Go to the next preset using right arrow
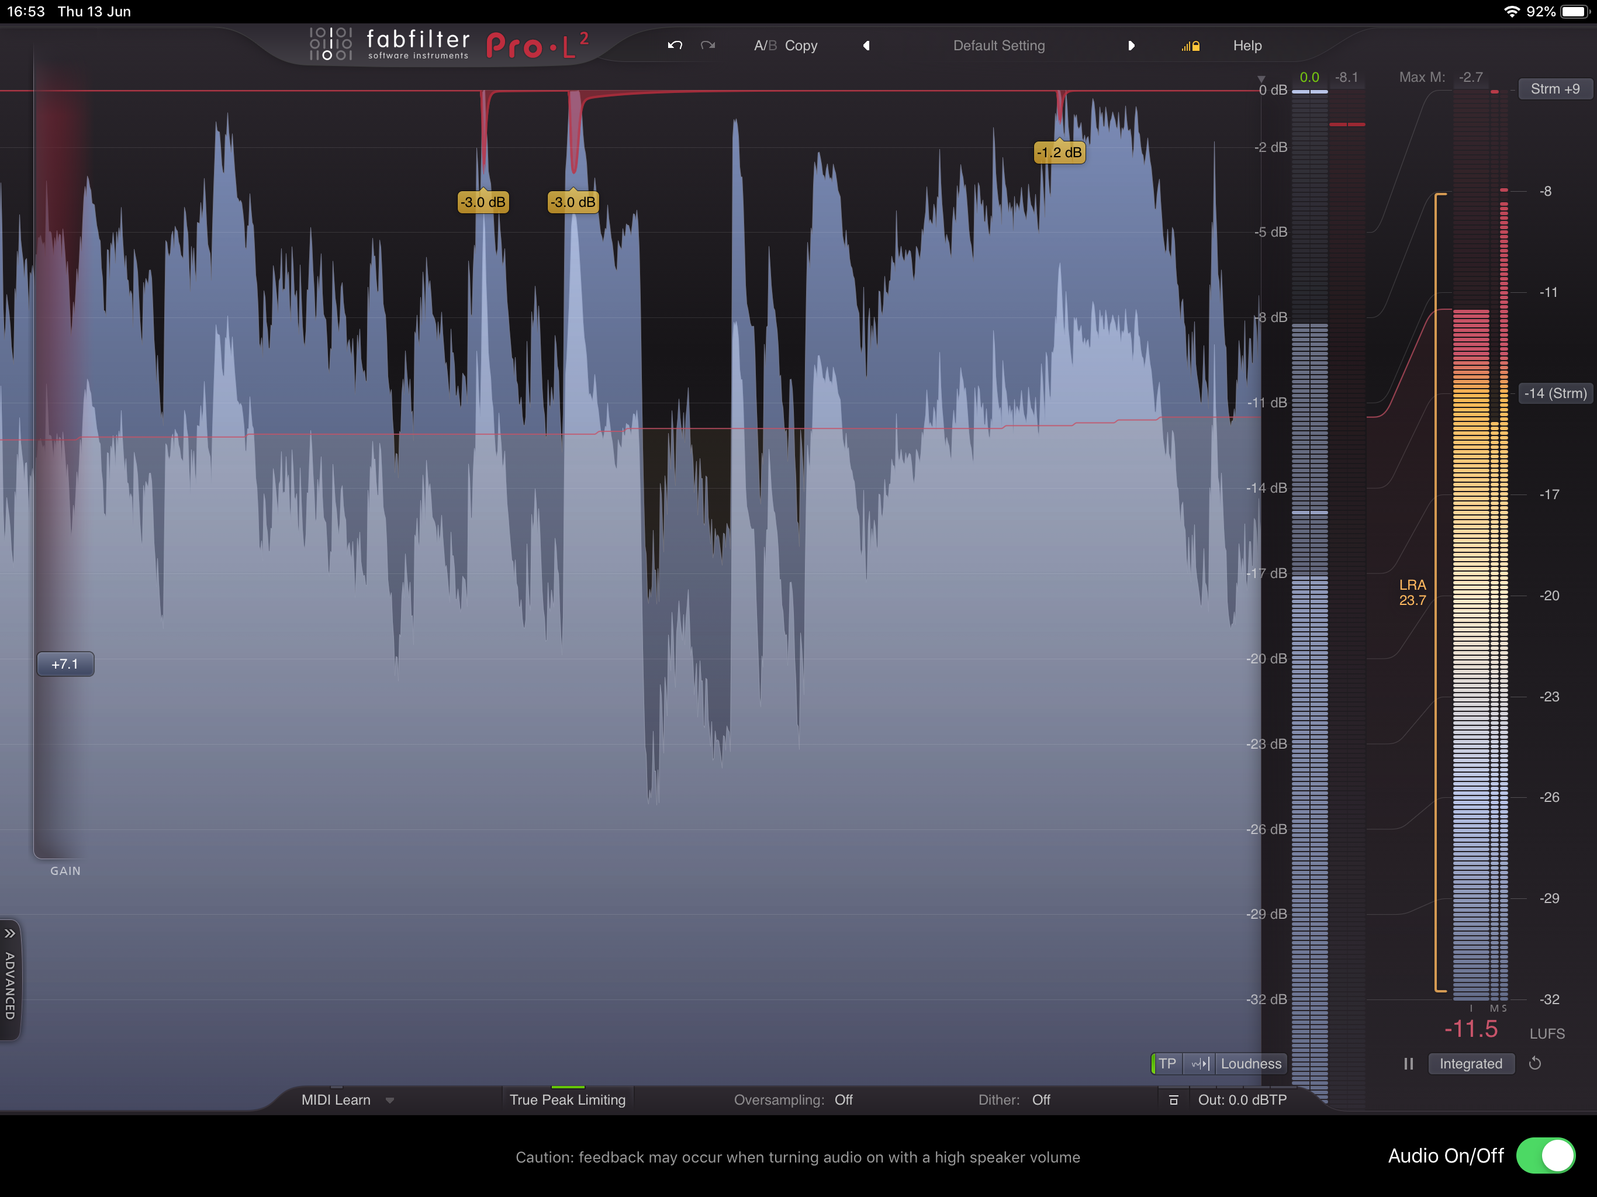 [1131, 46]
